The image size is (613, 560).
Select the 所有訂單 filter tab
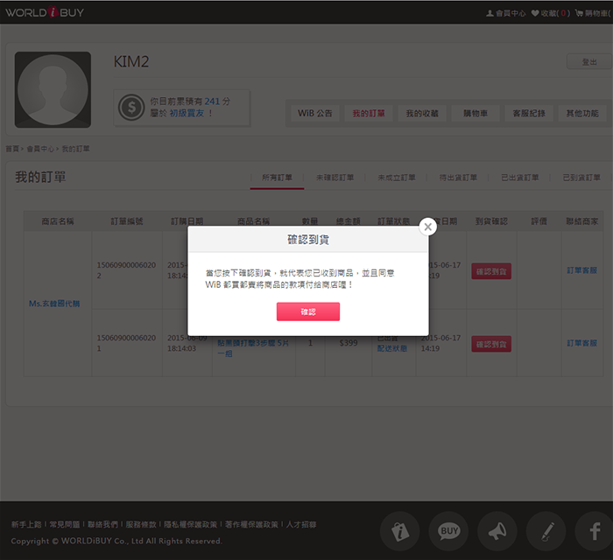pyautogui.click(x=278, y=178)
